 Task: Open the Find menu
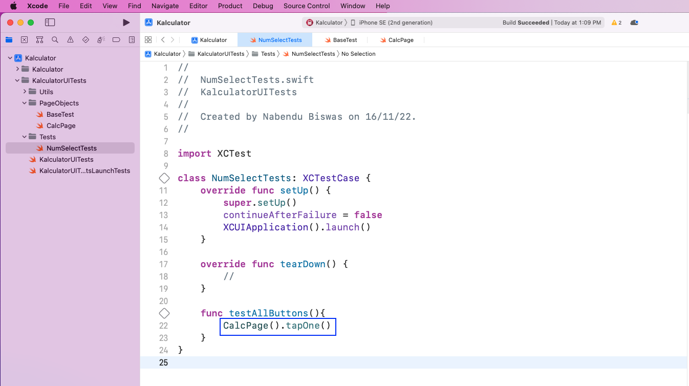tap(135, 6)
